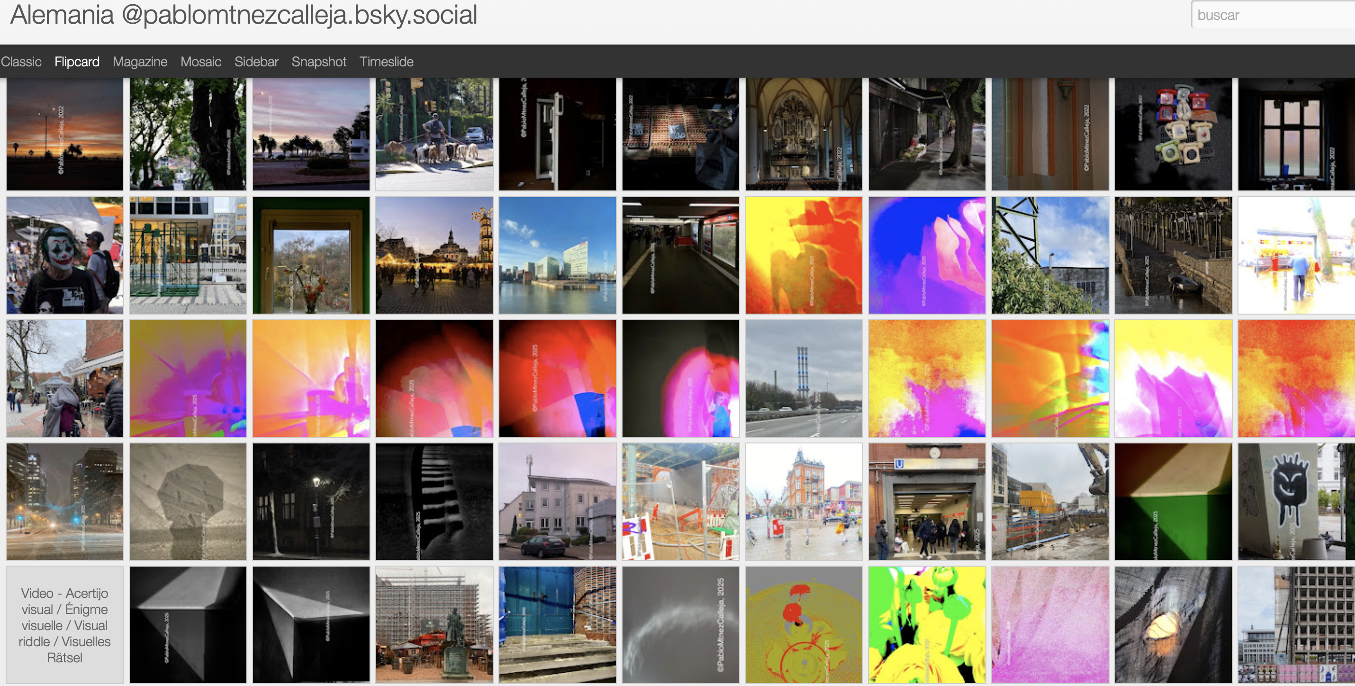Open the Magazine view

[140, 62]
